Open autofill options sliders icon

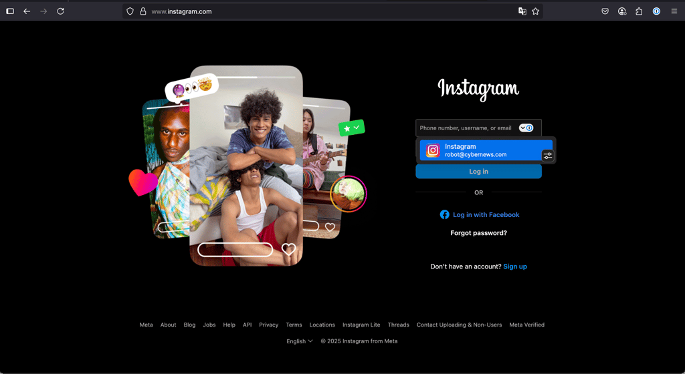coord(547,156)
